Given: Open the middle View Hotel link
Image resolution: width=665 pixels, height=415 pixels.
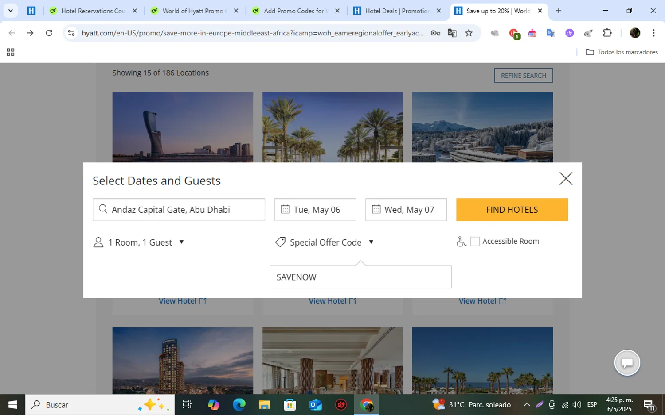Looking at the screenshot, I should click(332, 301).
